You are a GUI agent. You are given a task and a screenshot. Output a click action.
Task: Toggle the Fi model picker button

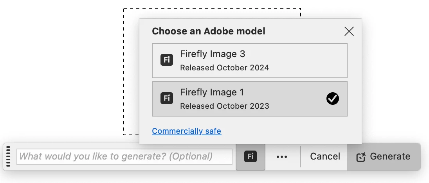point(251,157)
